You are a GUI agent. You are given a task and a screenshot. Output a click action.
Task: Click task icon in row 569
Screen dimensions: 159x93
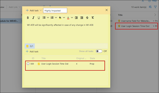point(39,64)
